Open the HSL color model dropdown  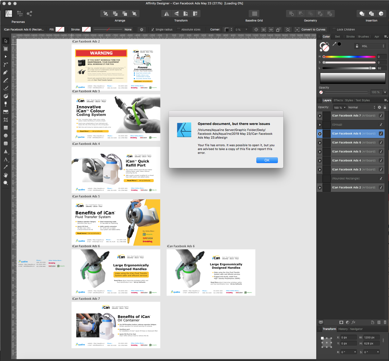tap(373, 46)
